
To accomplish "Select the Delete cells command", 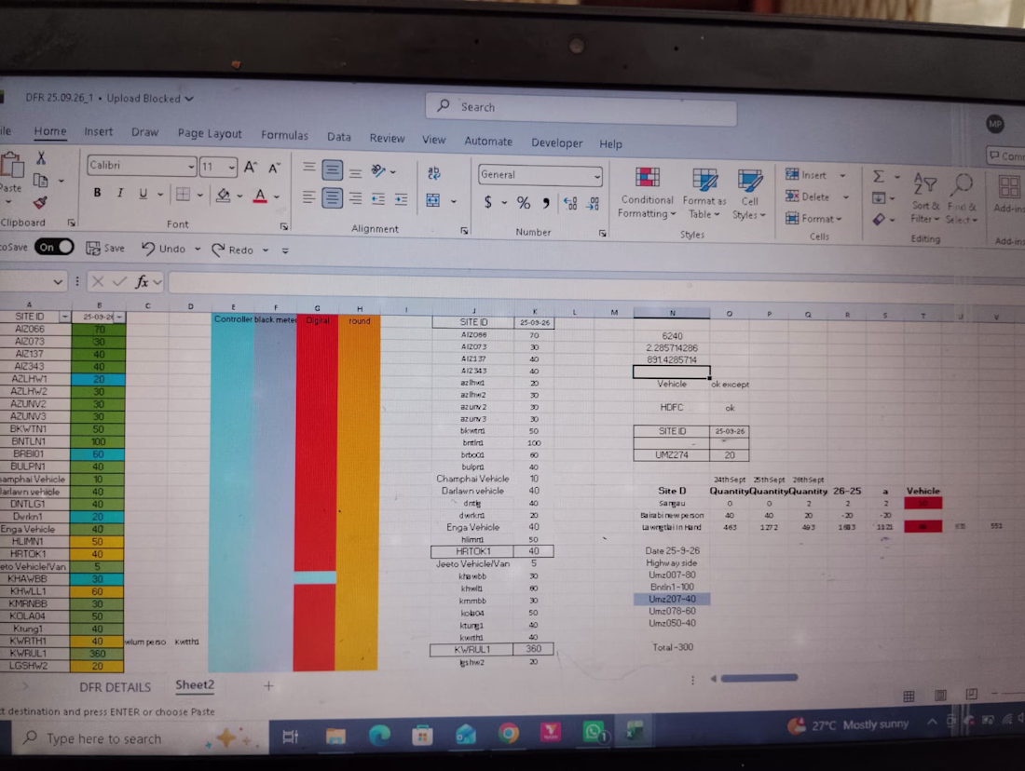I will pyautogui.click(x=808, y=196).
